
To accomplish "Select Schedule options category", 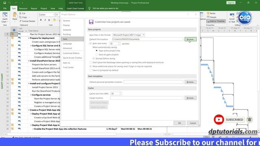I will click(x=72, y=30).
